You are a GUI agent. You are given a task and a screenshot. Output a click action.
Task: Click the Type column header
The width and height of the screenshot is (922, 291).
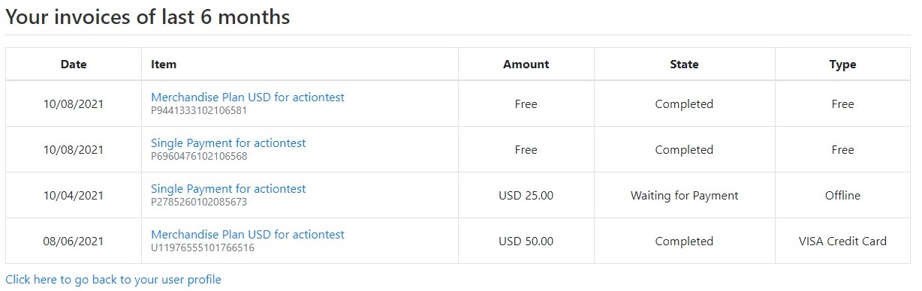(842, 64)
